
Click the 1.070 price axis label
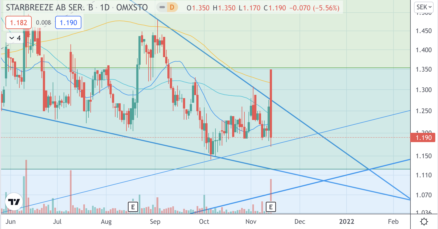click(424, 195)
